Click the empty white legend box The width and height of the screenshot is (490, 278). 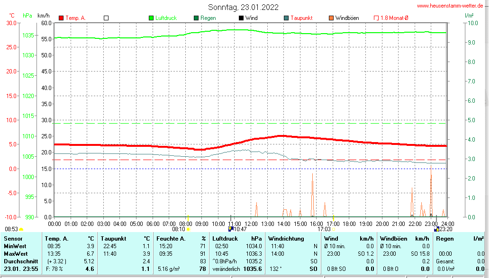coord(106,18)
